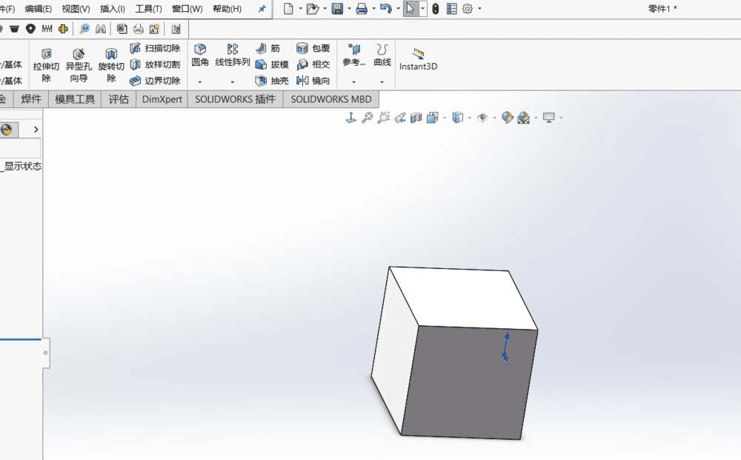Click the 相交 intersect tool
The image size is (741, 460).
point(313,64)
